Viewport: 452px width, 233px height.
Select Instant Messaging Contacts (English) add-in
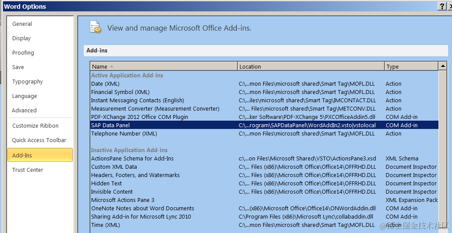click(x=264, y=101)
